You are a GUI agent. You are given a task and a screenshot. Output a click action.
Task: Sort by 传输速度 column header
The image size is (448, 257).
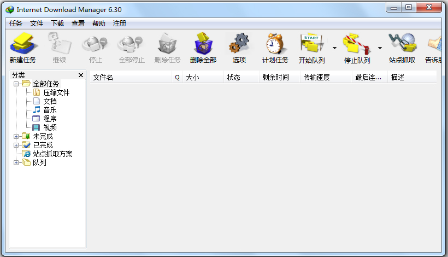[326, 77]
